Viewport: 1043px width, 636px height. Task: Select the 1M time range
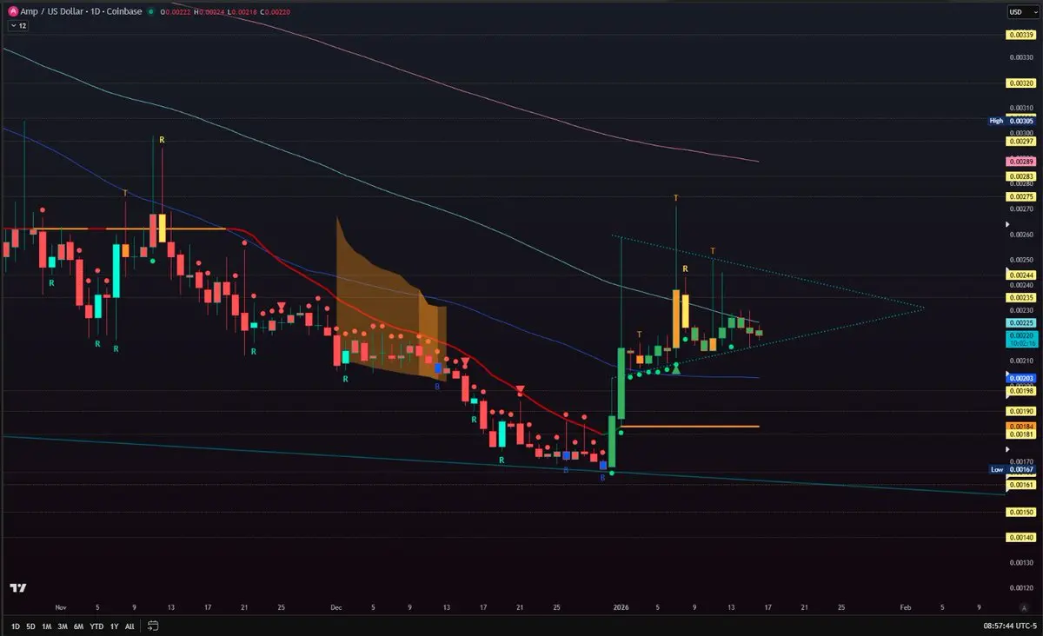point(47,626)
